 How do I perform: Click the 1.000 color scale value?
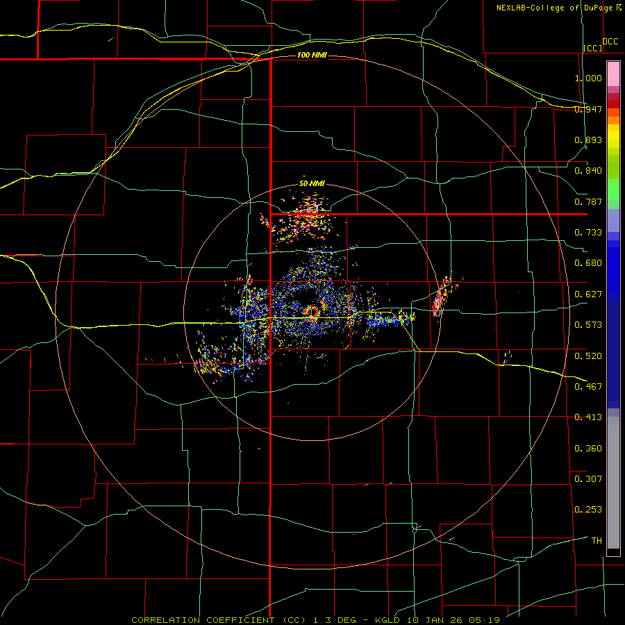588,78
